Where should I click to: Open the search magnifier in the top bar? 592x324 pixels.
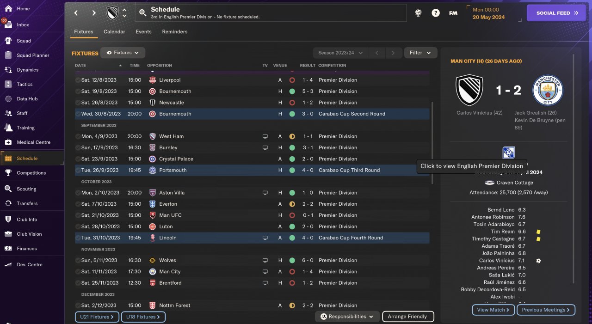[142, 13]
